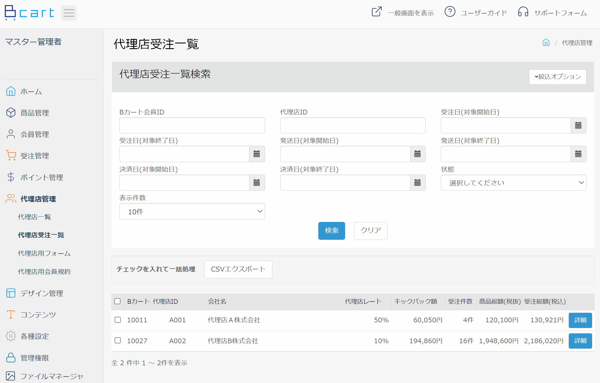Check the checkbox for row 10011

click(x=118, y=320)
